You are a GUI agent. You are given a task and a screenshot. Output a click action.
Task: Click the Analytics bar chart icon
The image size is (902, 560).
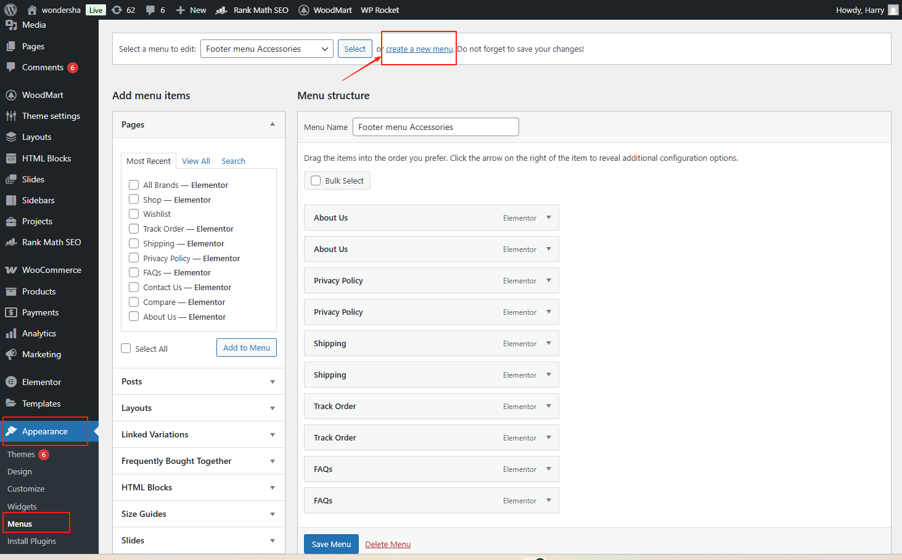(11, 333)
